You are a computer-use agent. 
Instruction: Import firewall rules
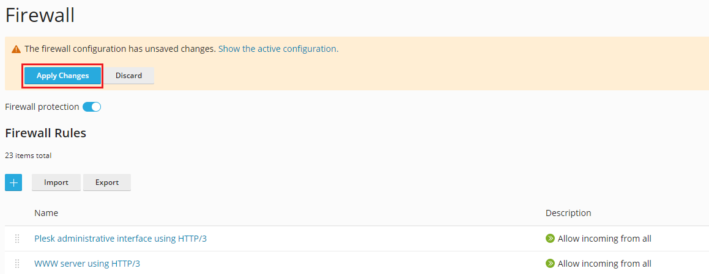(x=56, y=182)
